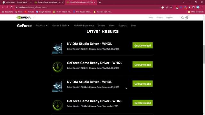Get Download for Game Ready Driver 528.24

click(143, 103)
